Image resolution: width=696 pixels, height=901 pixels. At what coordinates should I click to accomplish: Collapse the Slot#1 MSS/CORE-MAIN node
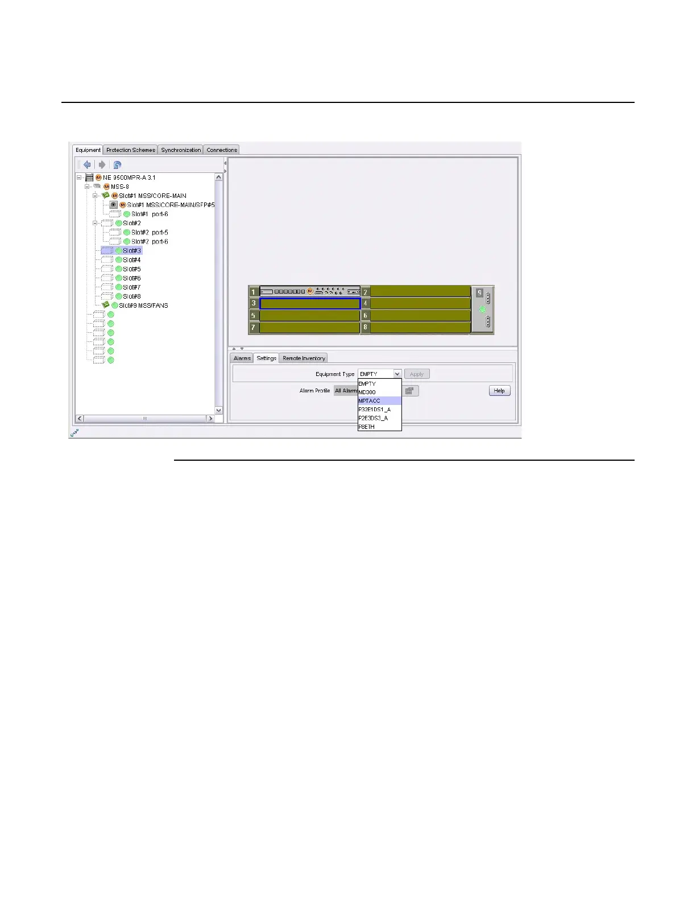point(96,196)
